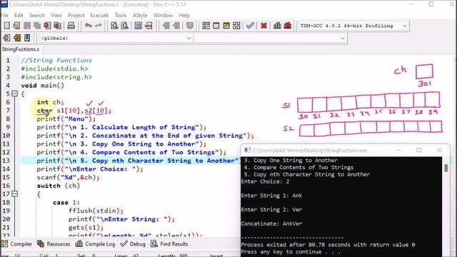The width and height of the screenshot is (457, 257).
Task: Click the Undo arrow icon
Action: point(88,26)
